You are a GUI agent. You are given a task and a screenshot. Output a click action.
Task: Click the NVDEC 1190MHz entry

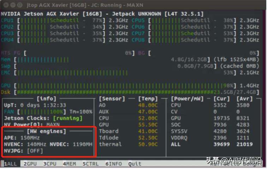tap(71, 144)
